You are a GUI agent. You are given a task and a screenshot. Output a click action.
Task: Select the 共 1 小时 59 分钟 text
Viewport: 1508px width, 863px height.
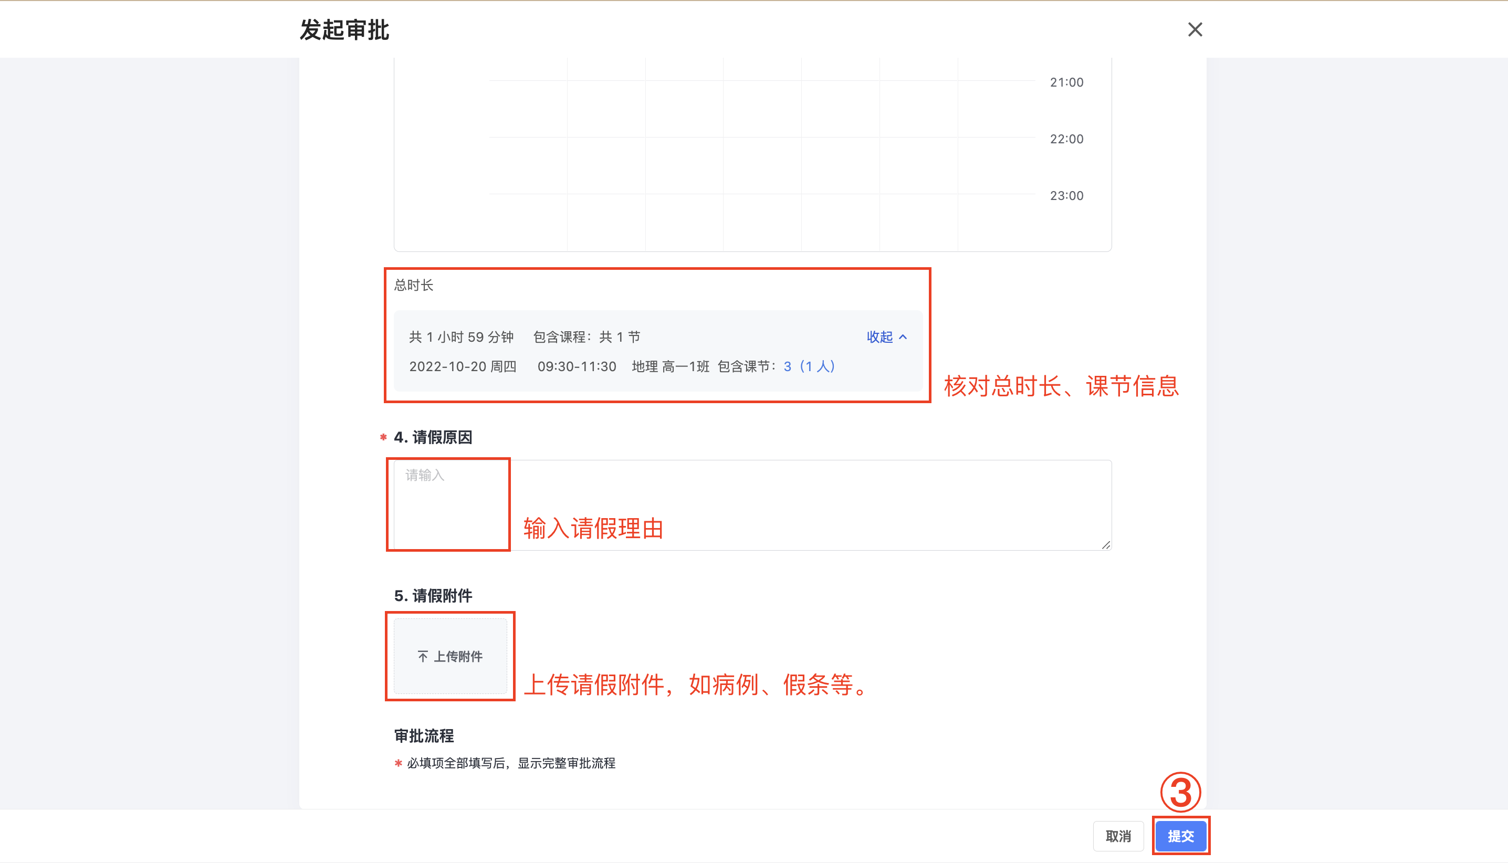tap(461, 336)
